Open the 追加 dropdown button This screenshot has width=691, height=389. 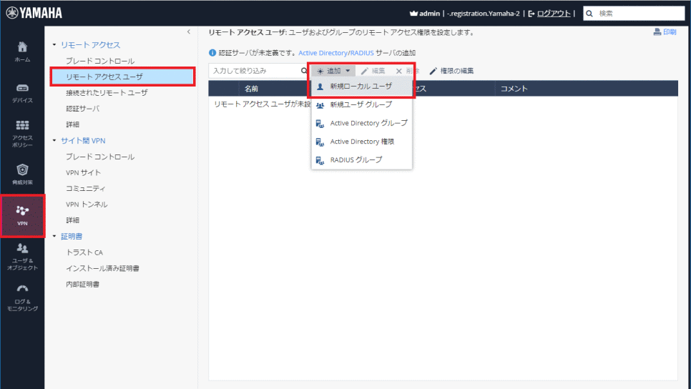click(333, 71)
